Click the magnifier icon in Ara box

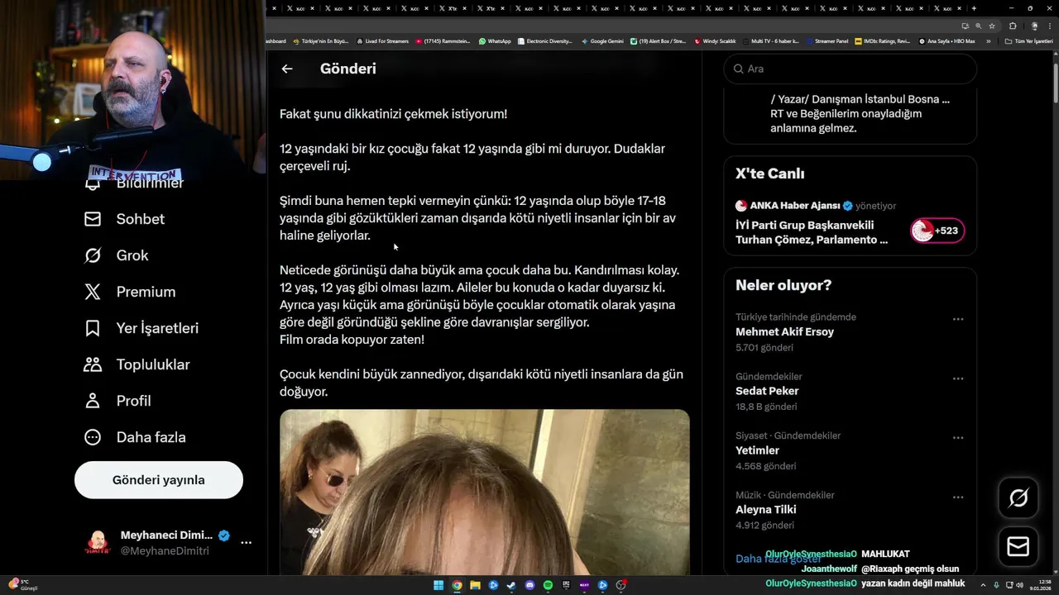739,69
